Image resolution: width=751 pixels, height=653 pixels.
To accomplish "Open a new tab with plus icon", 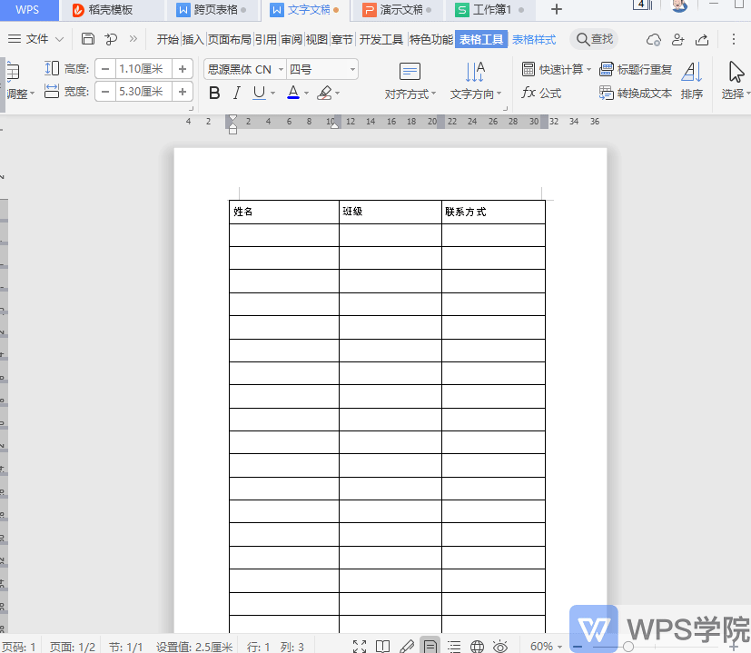I will pos(556,10).
